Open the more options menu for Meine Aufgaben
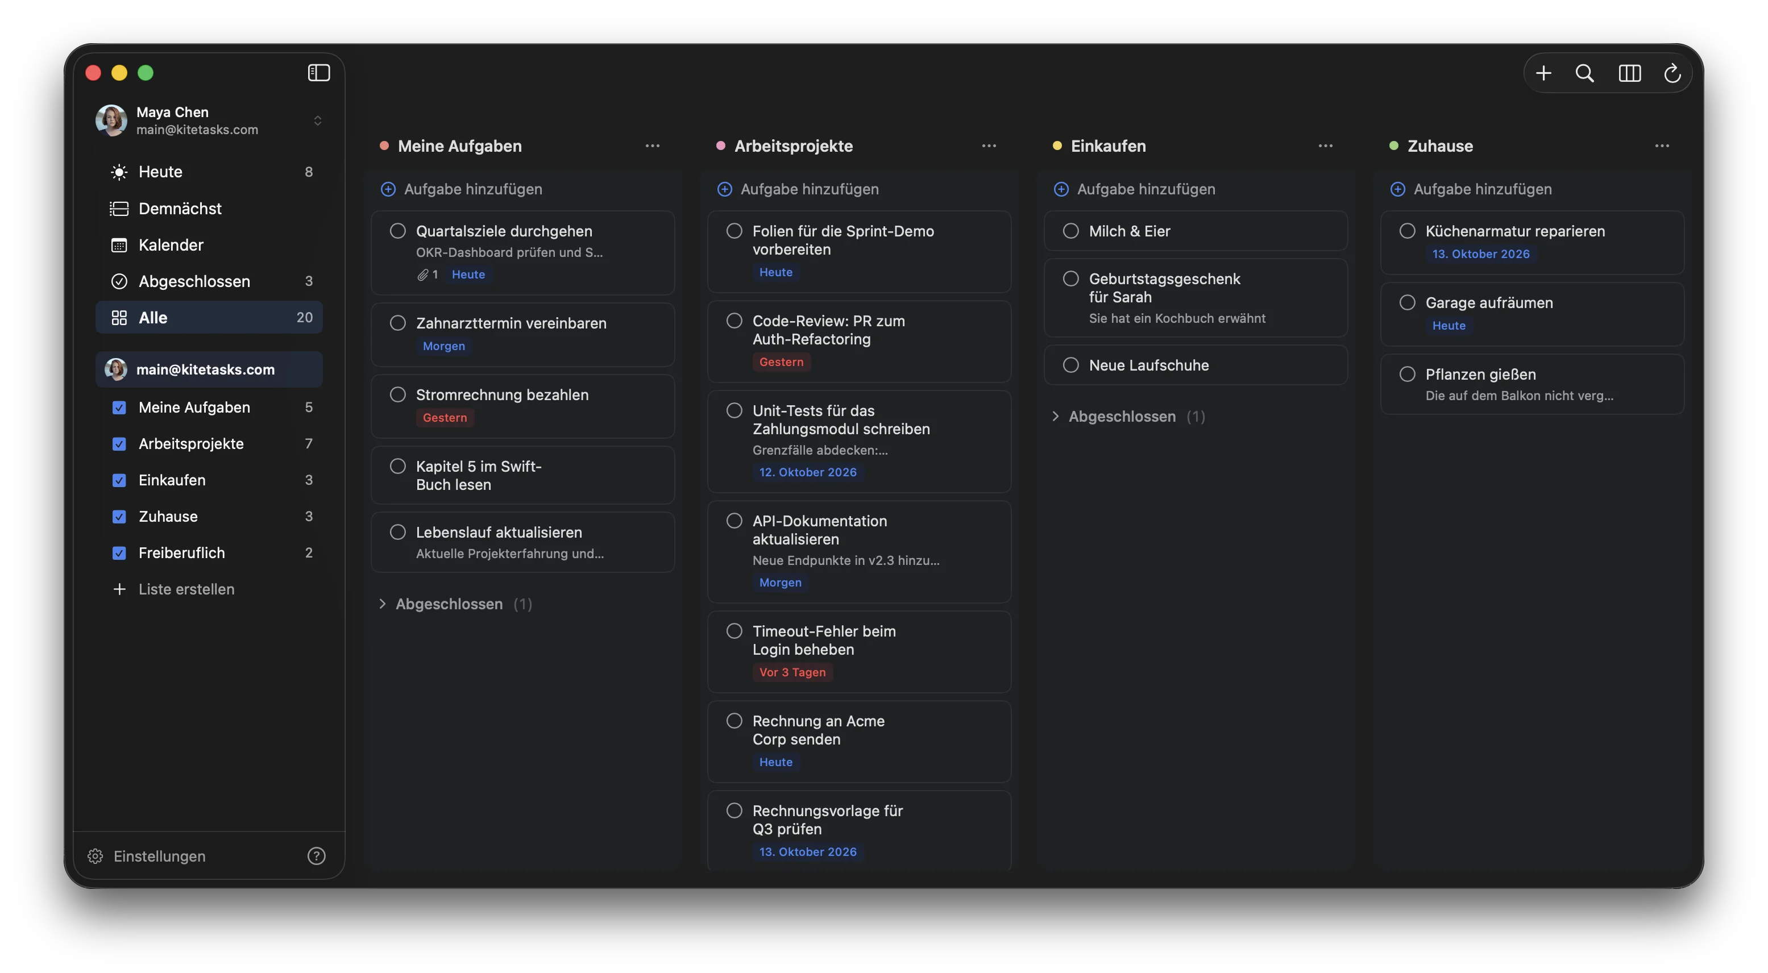 click(x=653, y=146)
